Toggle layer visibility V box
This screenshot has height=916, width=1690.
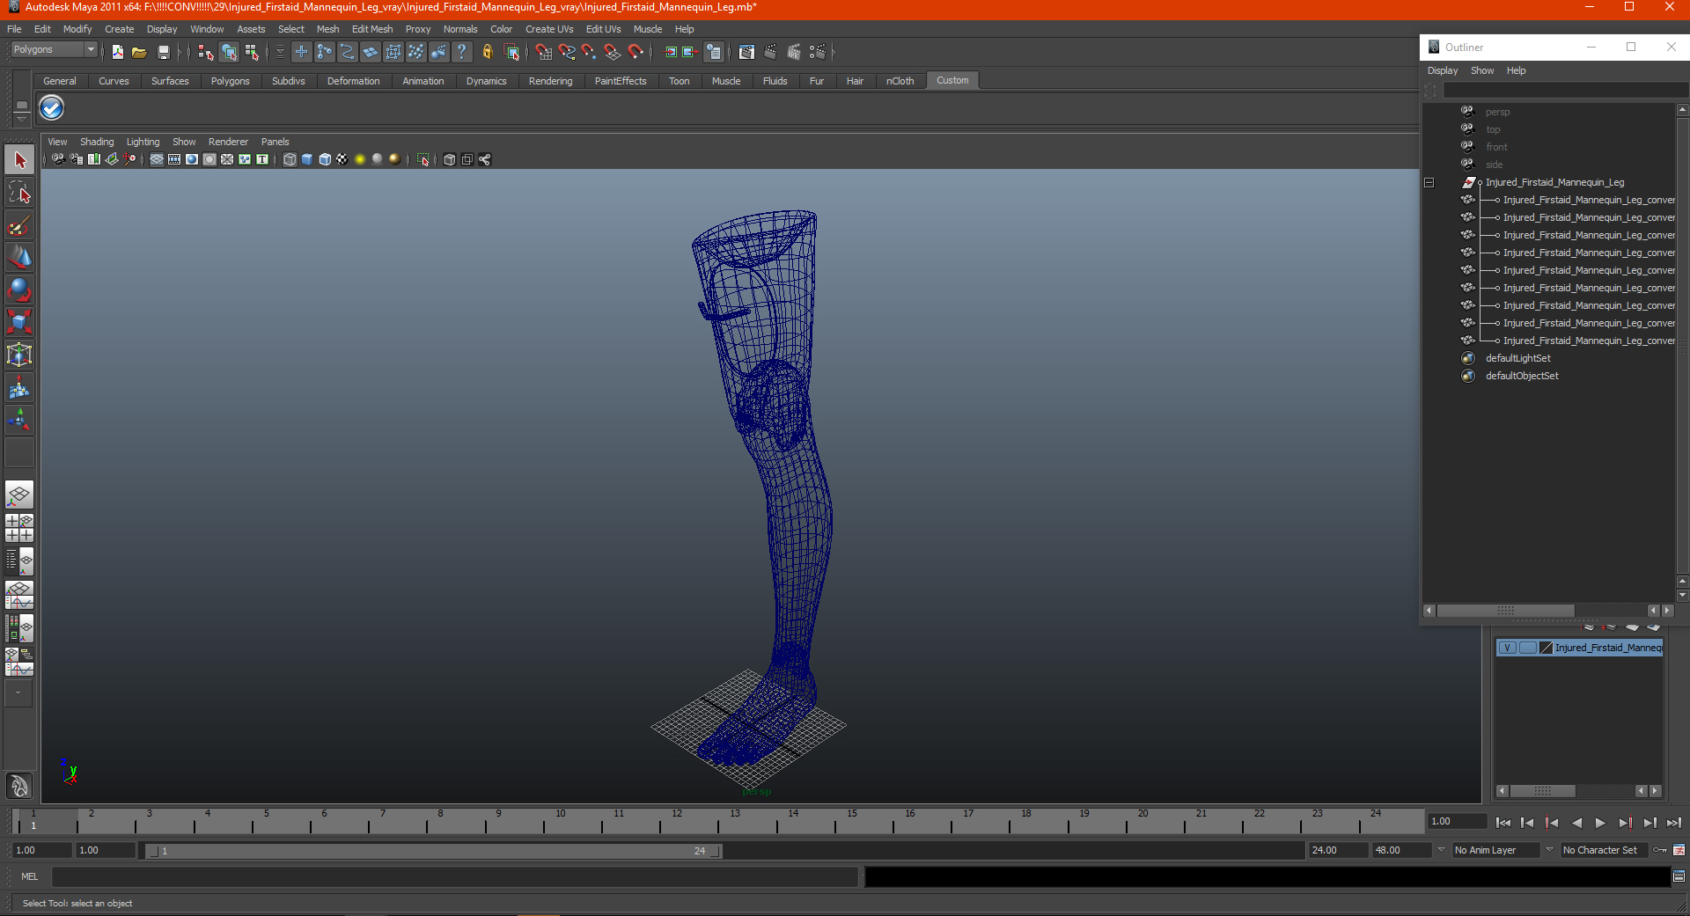pos(1507,648)
